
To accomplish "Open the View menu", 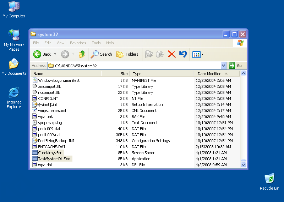I will (60, 43).
